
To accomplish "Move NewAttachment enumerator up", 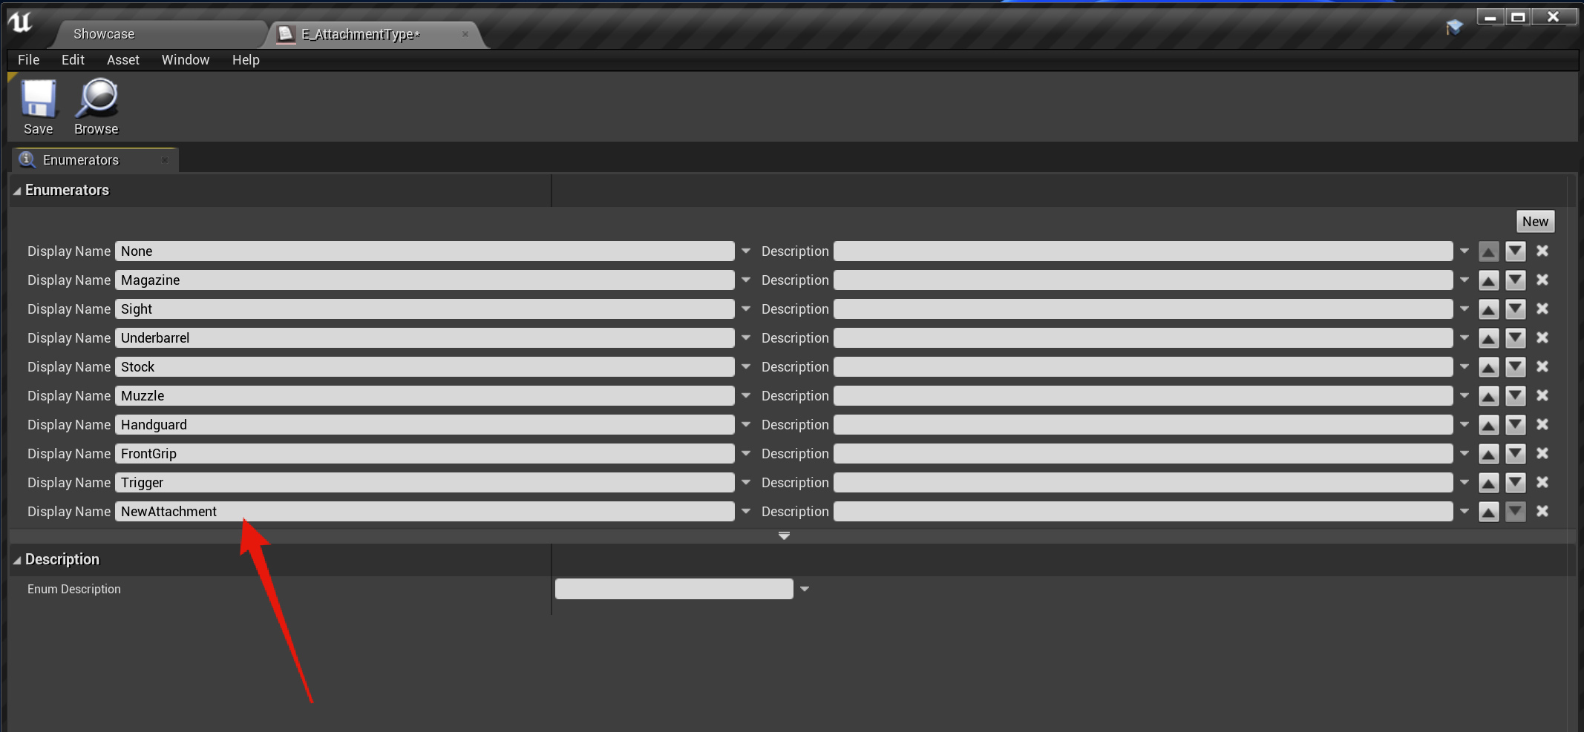I will pyautogui.click(x=1488, y=512).
